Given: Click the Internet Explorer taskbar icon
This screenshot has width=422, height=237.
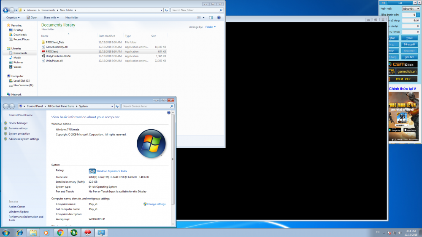Looking at the screenshot, I should (19, 232).
